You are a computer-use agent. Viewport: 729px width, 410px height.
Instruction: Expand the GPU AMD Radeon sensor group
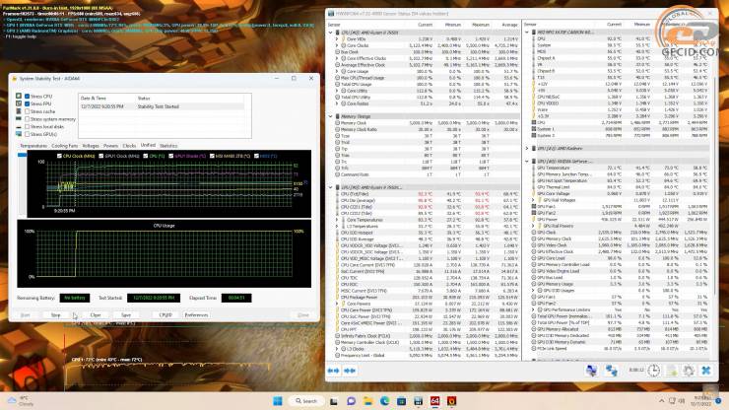pyautogui.click(x=527, y=149)
